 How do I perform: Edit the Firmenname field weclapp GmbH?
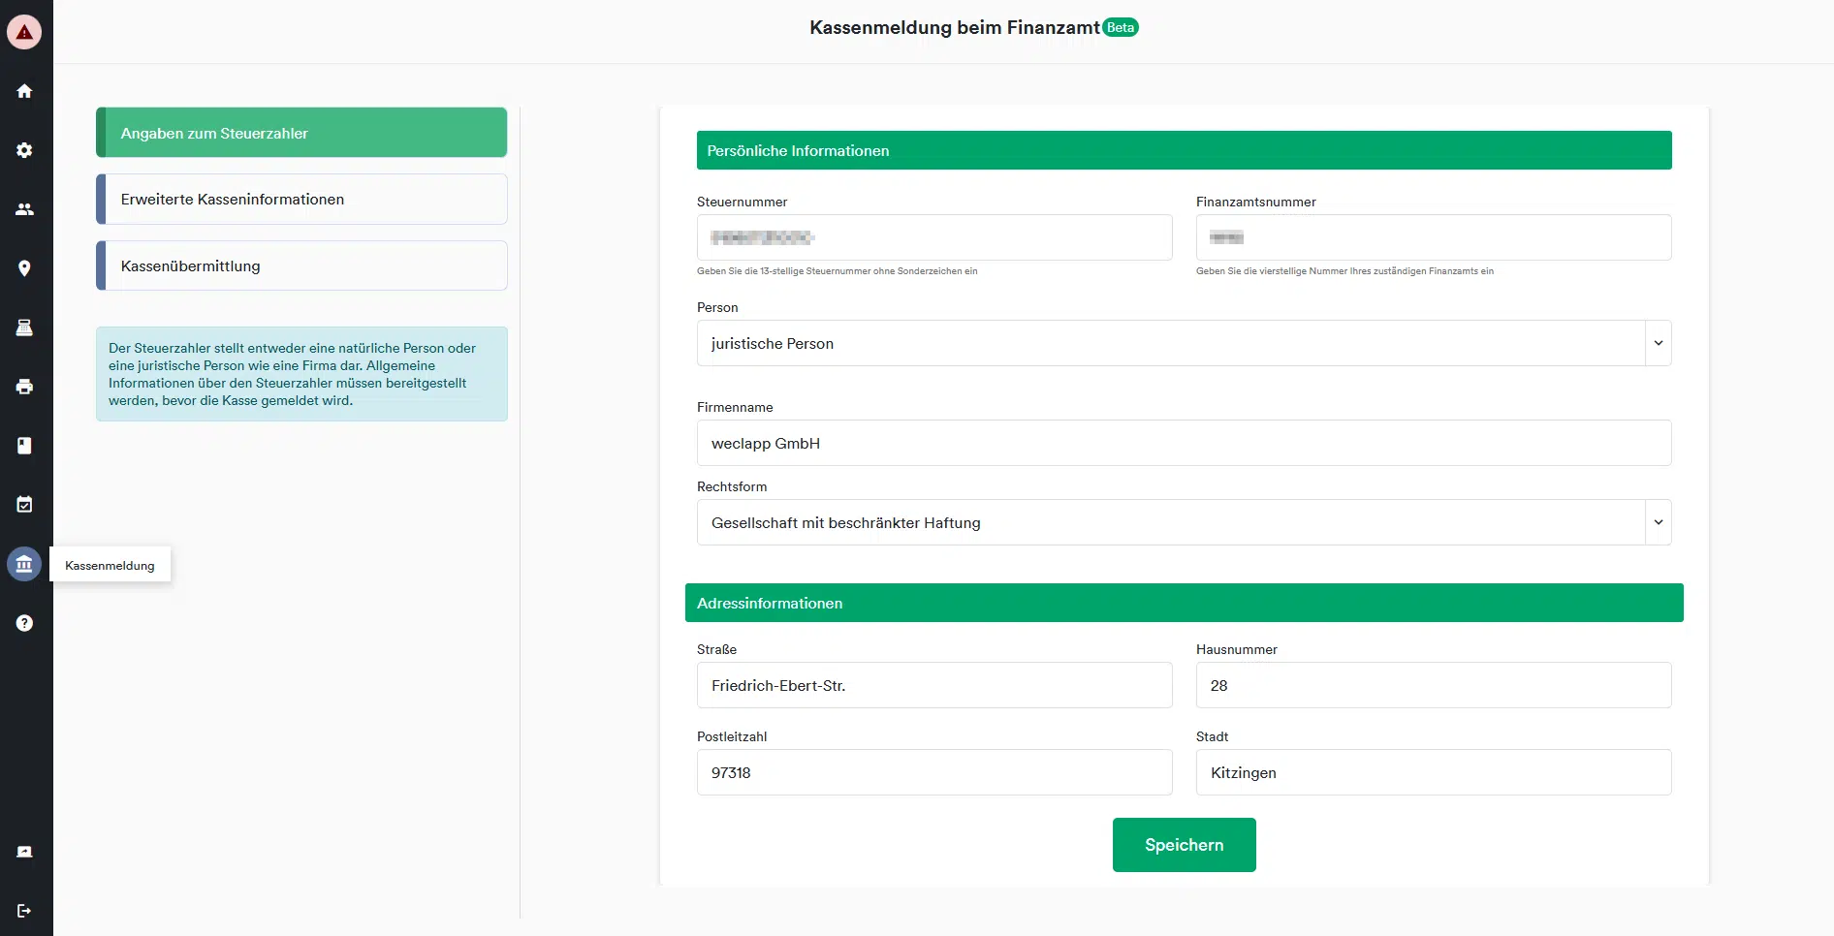coord(1184,443)
